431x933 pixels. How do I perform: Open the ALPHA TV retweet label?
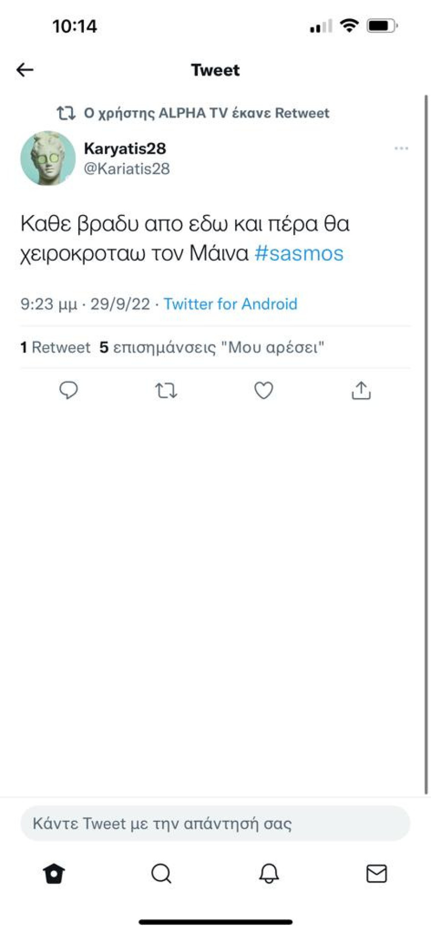206,113
